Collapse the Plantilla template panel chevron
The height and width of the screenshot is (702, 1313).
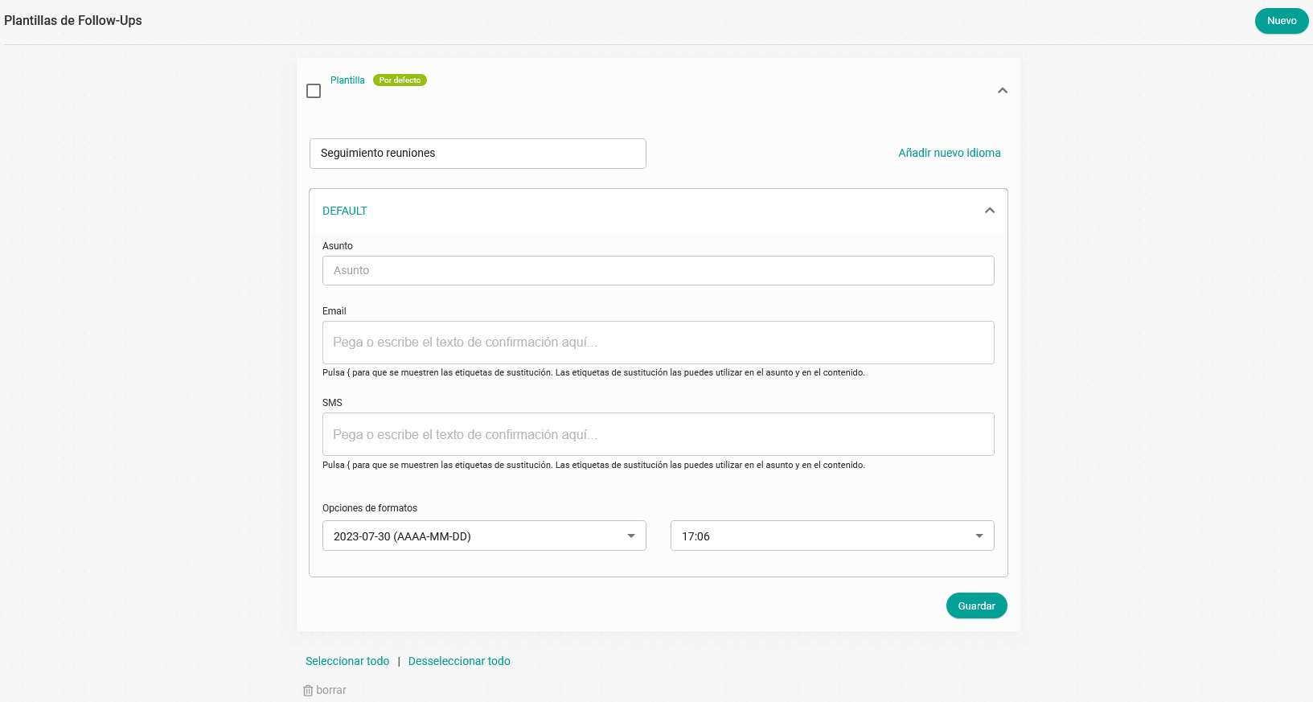click(1002, 90)
